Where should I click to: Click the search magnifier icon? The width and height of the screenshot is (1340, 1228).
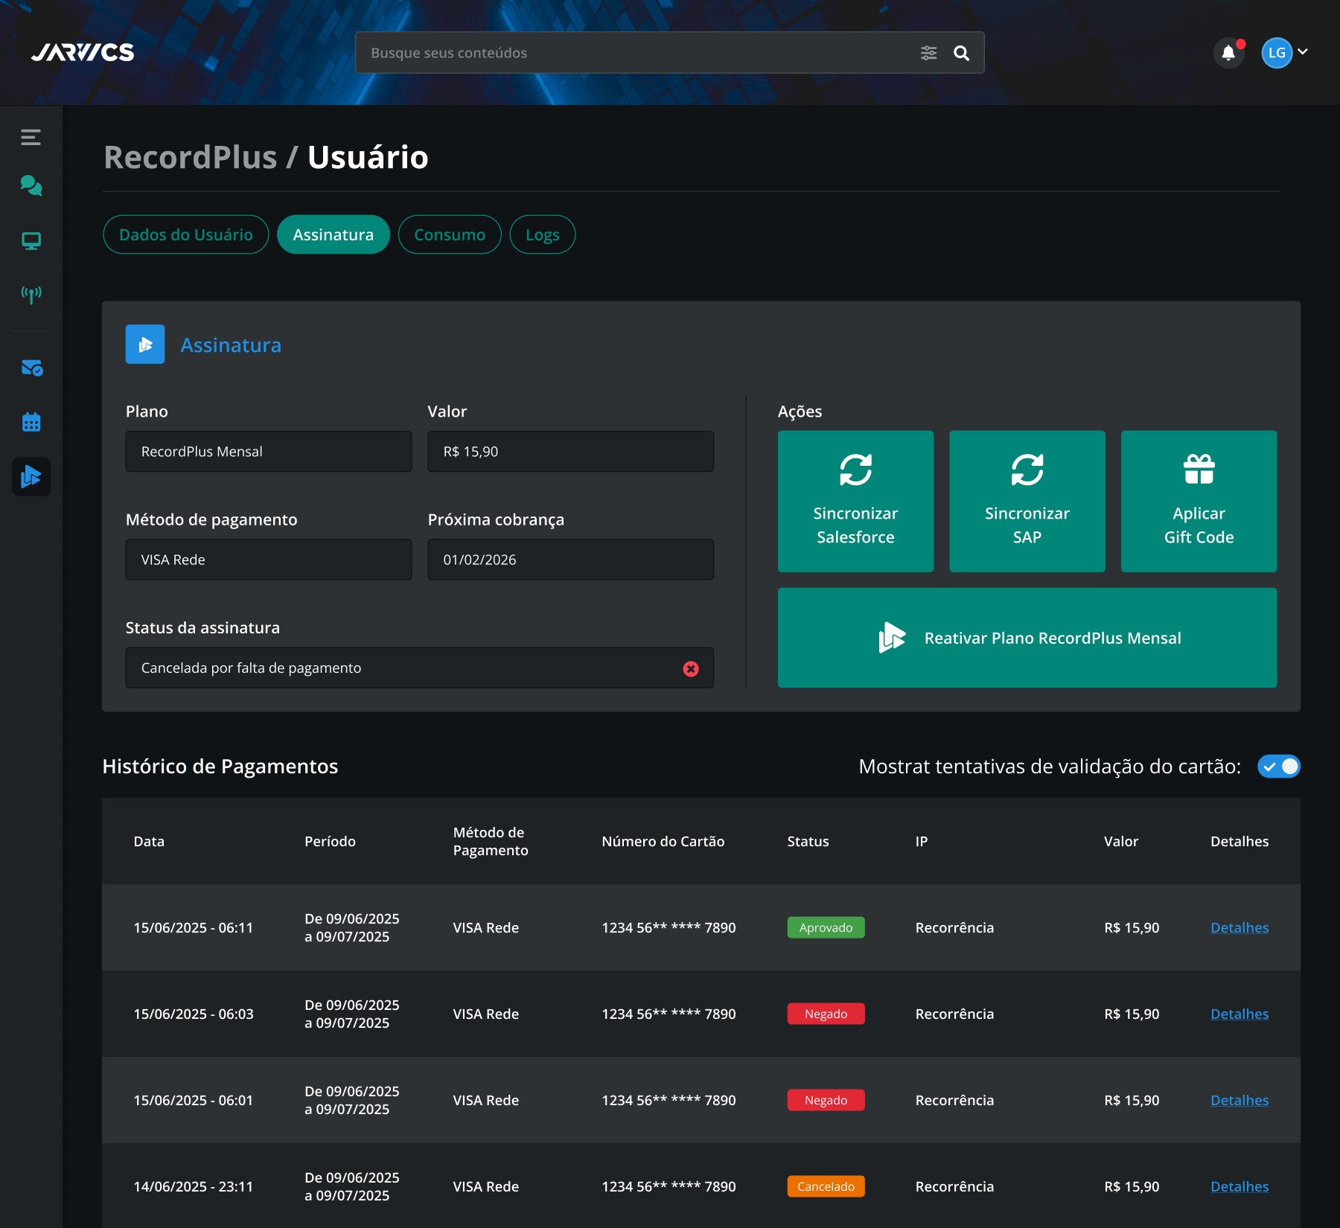[961, 53]
